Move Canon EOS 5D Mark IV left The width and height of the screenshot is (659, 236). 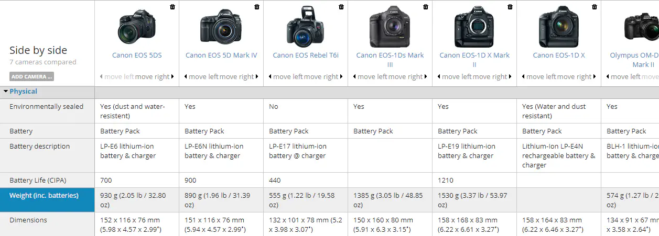pos(202,77)
